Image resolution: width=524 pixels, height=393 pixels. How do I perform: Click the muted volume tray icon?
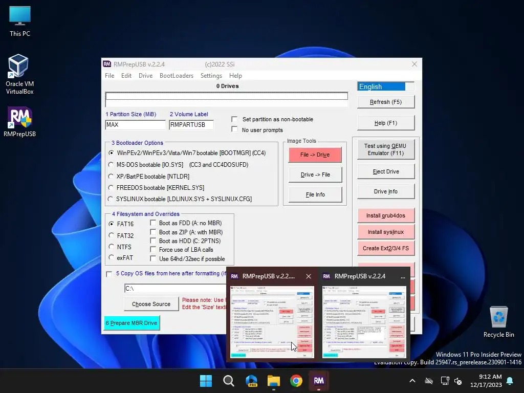click(458, 381)
